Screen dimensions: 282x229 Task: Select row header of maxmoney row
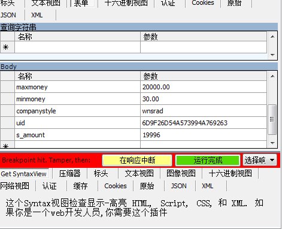pyautogui.click(x=7, y=87)
